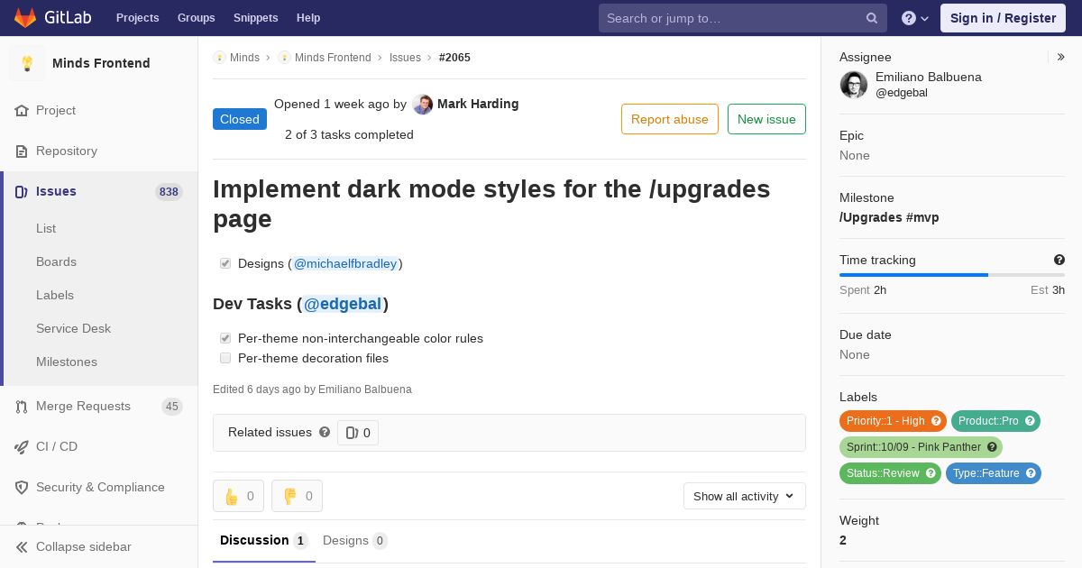Open Help in top navigation
Viewport: 1082px width, 568px height.
click(x=308, y=18)
